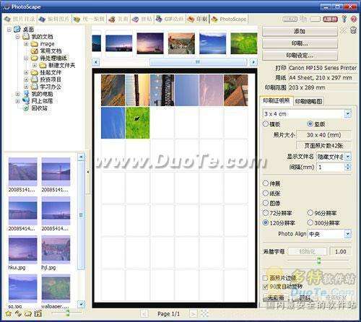Click the 无彩画 button at bottom right

[276, 298]
